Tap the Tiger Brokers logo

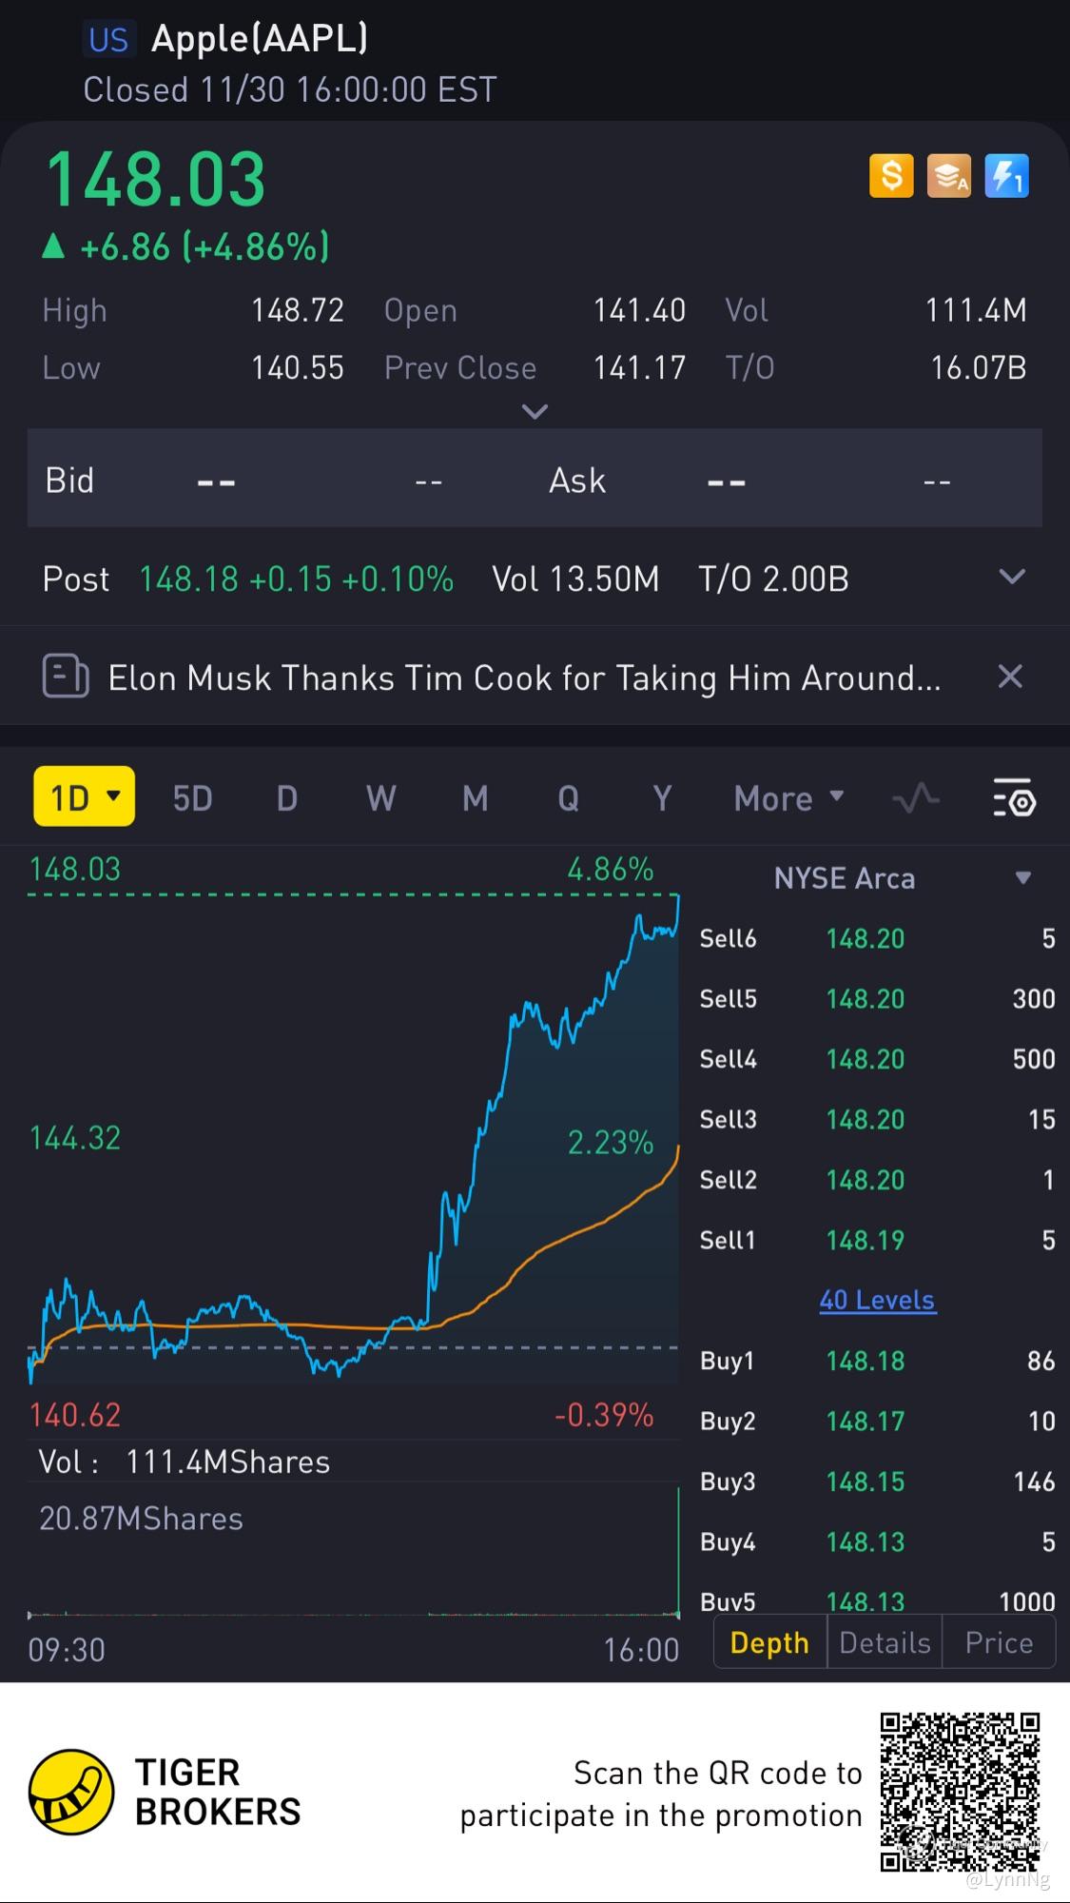(72, 1792)
